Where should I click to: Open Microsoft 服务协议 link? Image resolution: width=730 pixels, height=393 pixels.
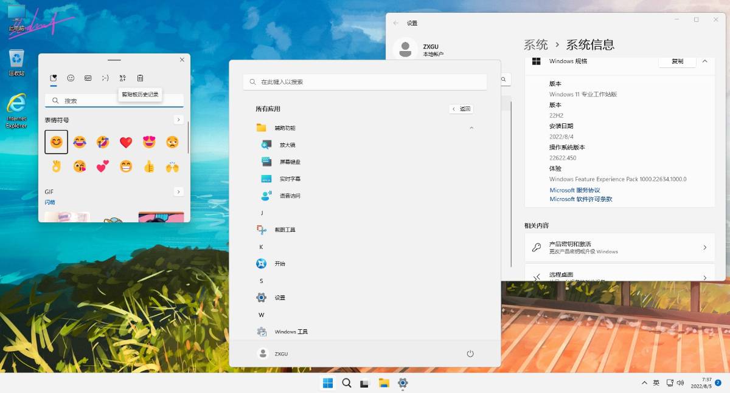[575, 190]
